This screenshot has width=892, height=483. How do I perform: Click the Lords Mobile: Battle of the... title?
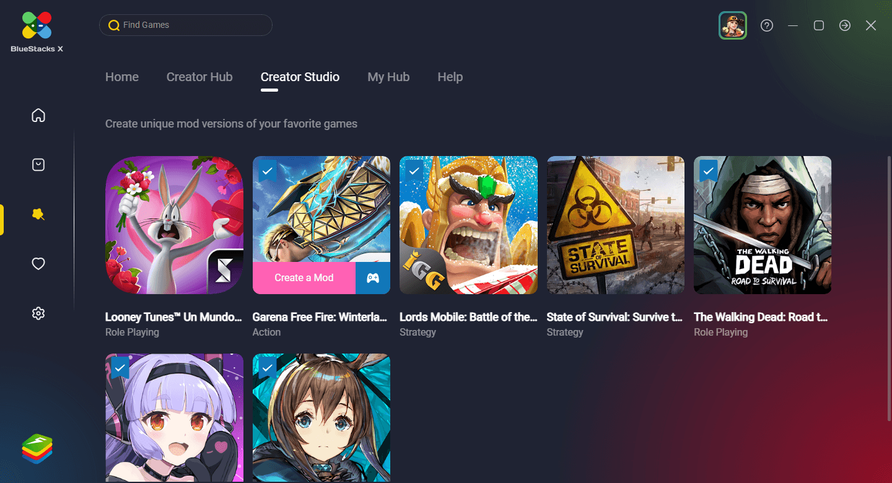[x=468, y=317]
